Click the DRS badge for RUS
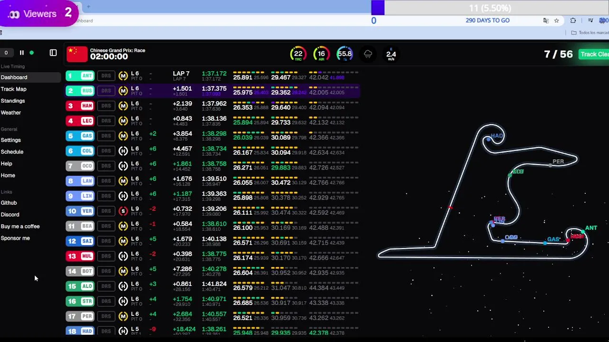609x342 pixels. [106, 91]
